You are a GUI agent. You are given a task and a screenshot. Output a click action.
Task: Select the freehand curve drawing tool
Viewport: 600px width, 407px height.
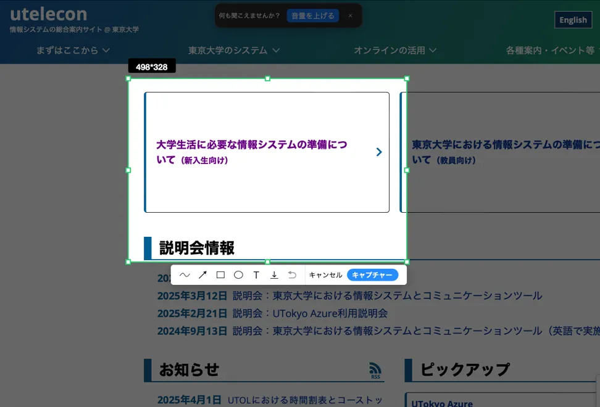pos(185,275)
